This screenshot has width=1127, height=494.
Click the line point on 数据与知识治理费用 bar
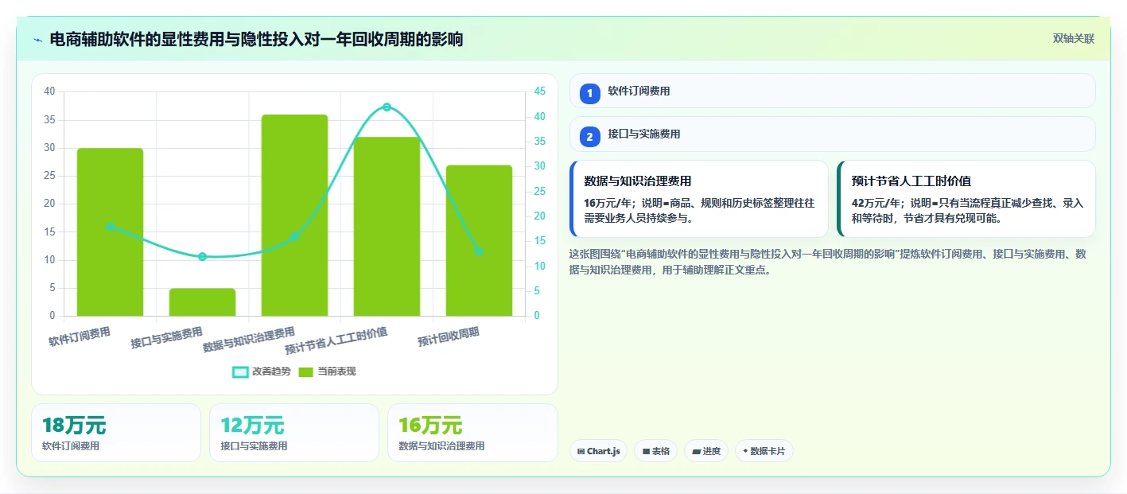click(x=294, y=236)
